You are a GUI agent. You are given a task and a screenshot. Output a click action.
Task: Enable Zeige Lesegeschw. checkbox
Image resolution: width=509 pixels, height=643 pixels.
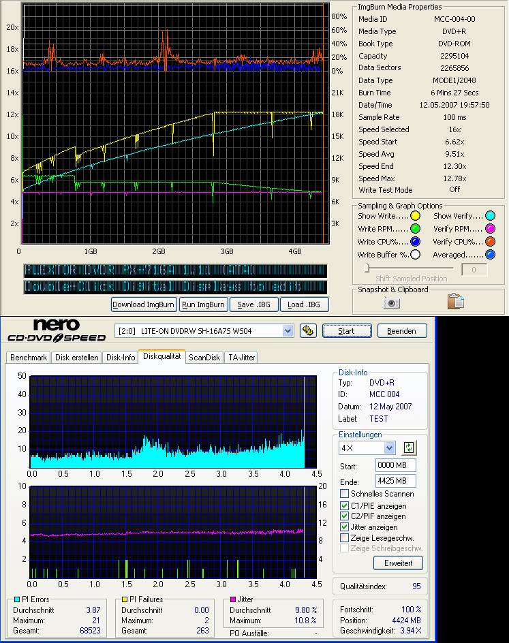(x=345, y=537)
